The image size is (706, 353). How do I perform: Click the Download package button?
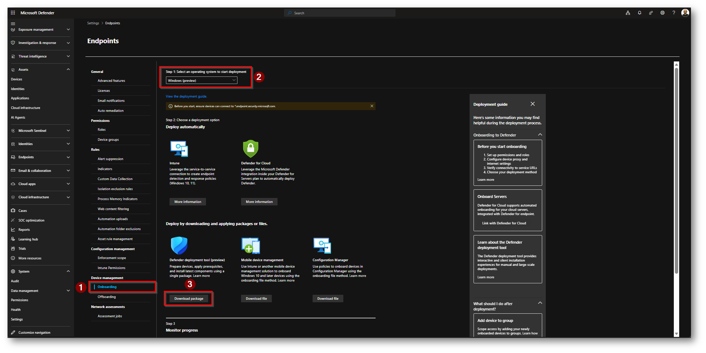tap(188, 299)
